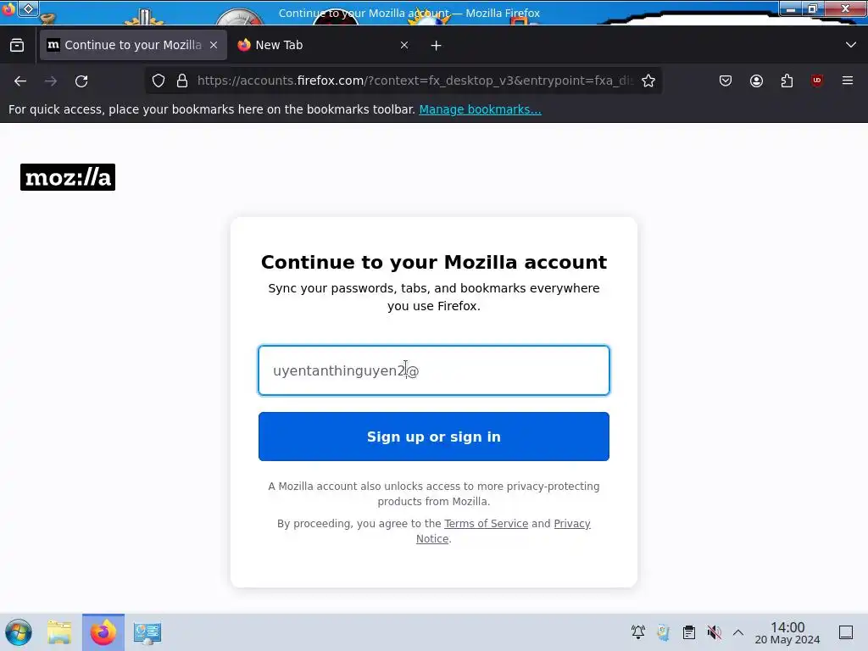Go back to the previous page

coord(20,81)
